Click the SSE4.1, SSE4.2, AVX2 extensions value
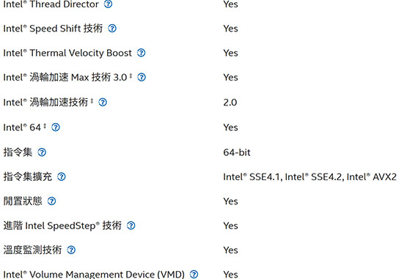The height and width of the screenshot is (279, 418). click(x=309, y=176)
